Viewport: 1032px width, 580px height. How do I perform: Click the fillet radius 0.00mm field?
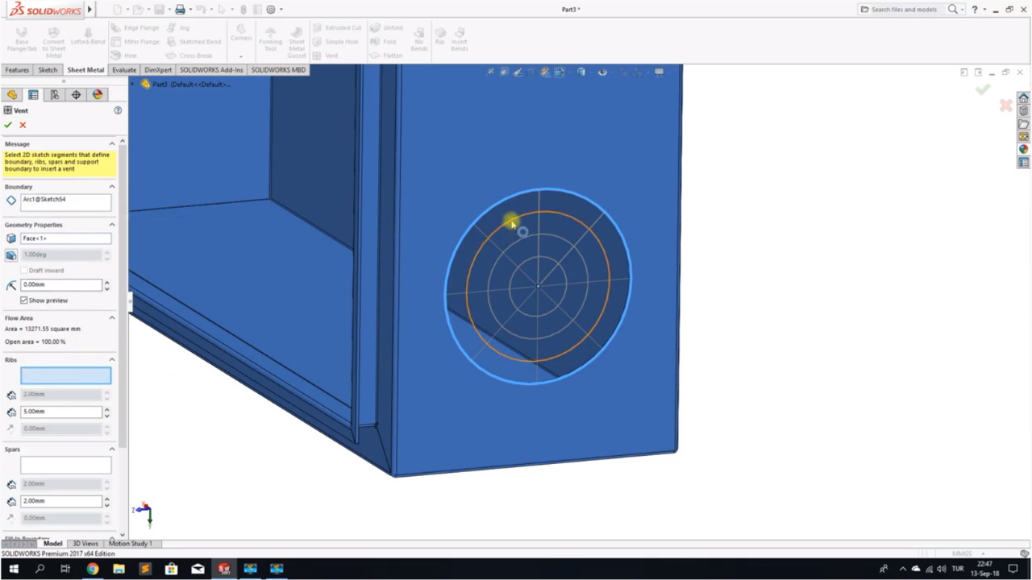[61, 284]
